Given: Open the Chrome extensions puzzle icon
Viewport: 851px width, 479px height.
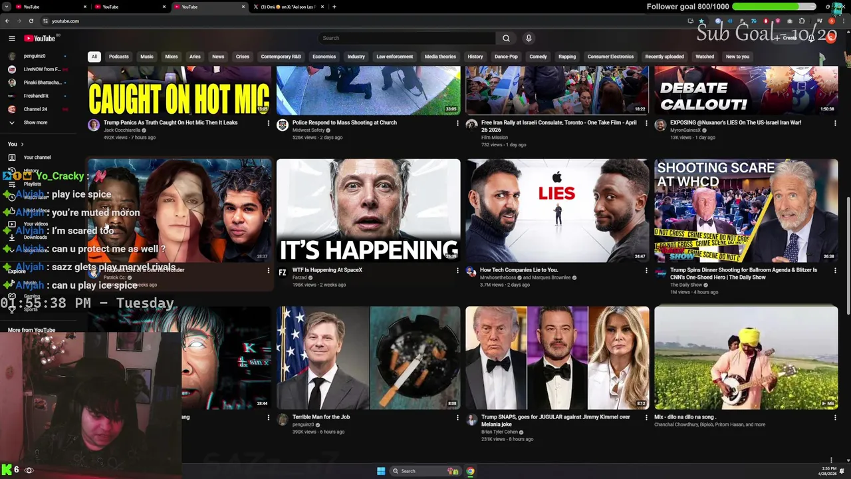Looking at the screenshot, I should 802,21.
